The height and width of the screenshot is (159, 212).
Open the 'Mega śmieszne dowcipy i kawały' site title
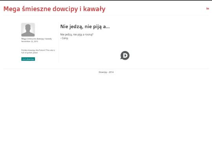[x=54, y=9]
